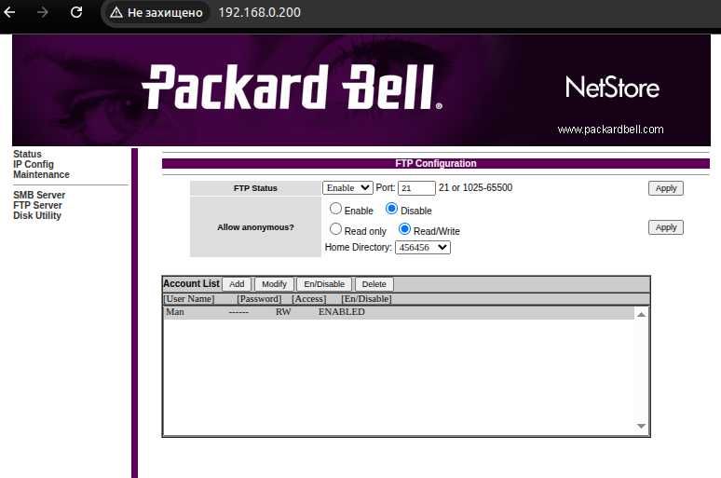Screen dimensions: 721x478
Task: Choose Read only anonymous access
Action: (x=335, y=229)
